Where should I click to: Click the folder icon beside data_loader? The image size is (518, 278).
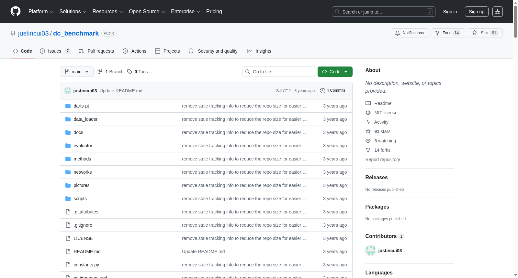click(68, 119)
